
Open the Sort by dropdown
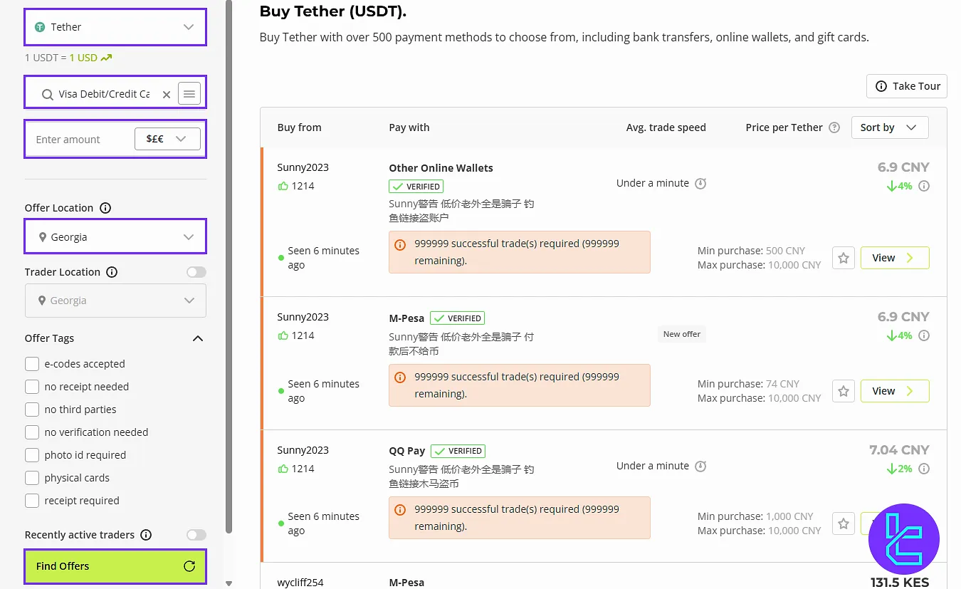pyautogui.click(x=890, y=127)
